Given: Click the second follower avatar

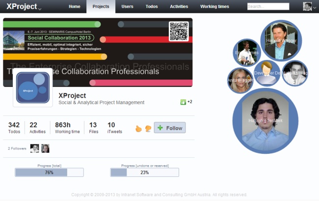Looking at the screenshot, I should pyautogui.click(x=45, y=148).
